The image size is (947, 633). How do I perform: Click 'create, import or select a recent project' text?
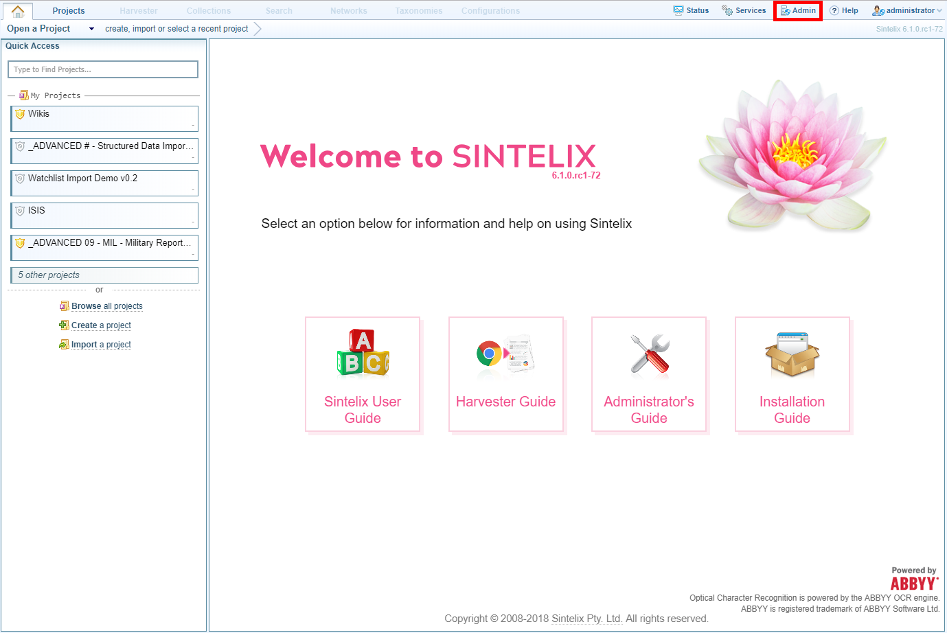(x=176, y=29)
